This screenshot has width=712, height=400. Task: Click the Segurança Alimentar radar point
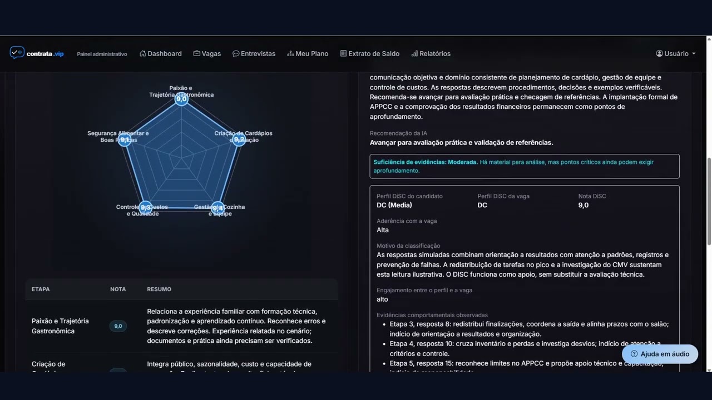125,140
